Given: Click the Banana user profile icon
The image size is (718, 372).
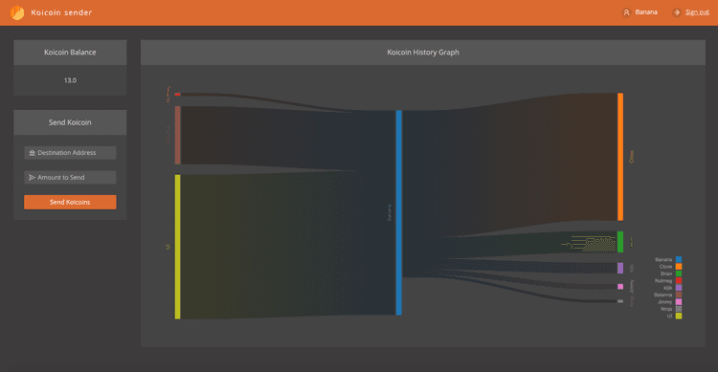Looking at the screenshot, I should point(626,12).
